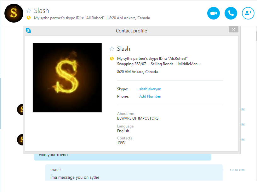Click the Add Number phone link
The image size is (257, 192).
pyautogui.click(x=150, y=96)
